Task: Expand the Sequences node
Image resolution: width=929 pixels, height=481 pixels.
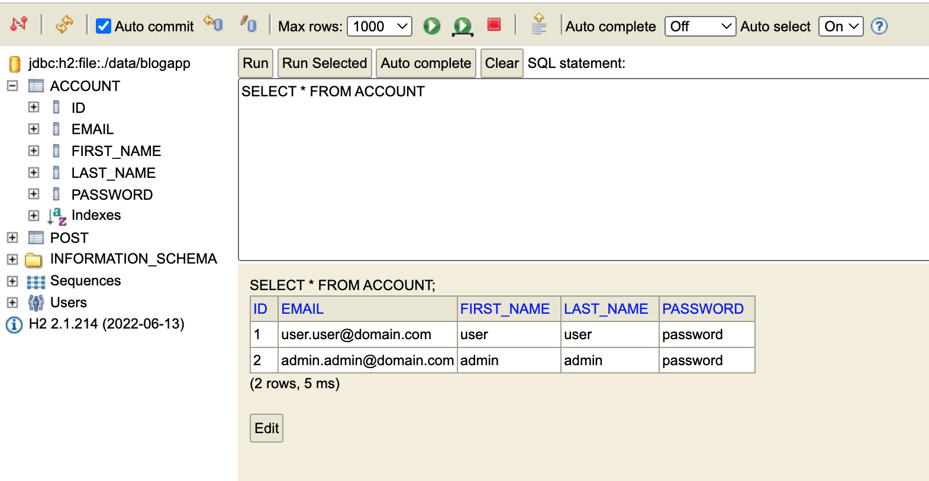Action: [12, 281]
